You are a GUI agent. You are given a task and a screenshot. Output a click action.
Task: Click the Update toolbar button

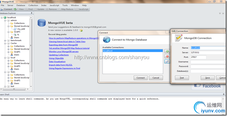pyautogui.click(x=39, y=9)
